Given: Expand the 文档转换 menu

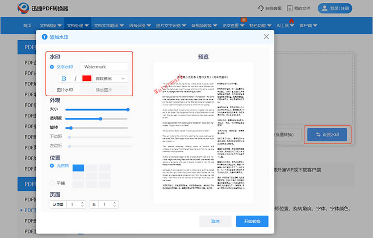Looking at the screenshot, I should (x=50, y=25).
